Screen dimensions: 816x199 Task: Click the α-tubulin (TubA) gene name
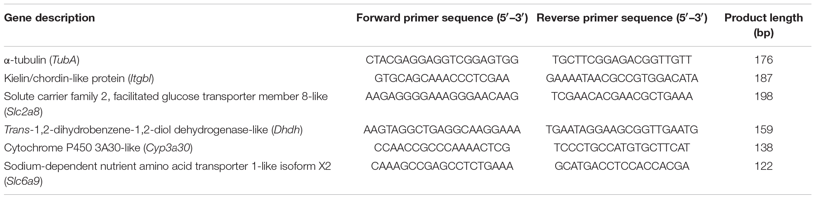(x=42, y=60)
